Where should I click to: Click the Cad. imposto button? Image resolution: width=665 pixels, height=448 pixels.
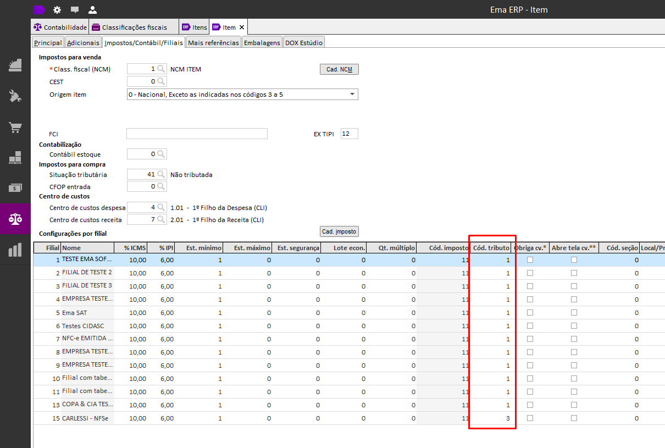[x=339, y=231]
